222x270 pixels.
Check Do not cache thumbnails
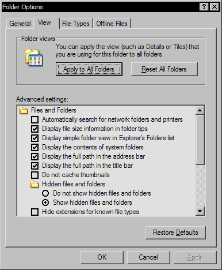point(35,175)
